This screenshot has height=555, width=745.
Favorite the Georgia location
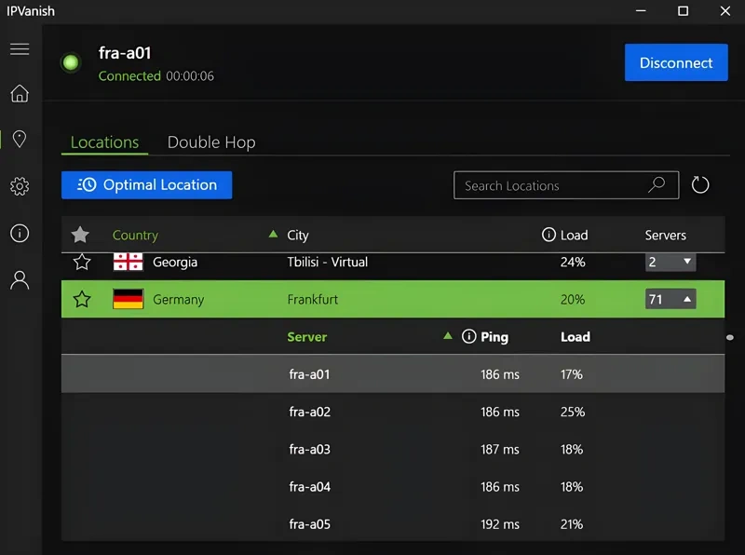(x=82, y=262)
